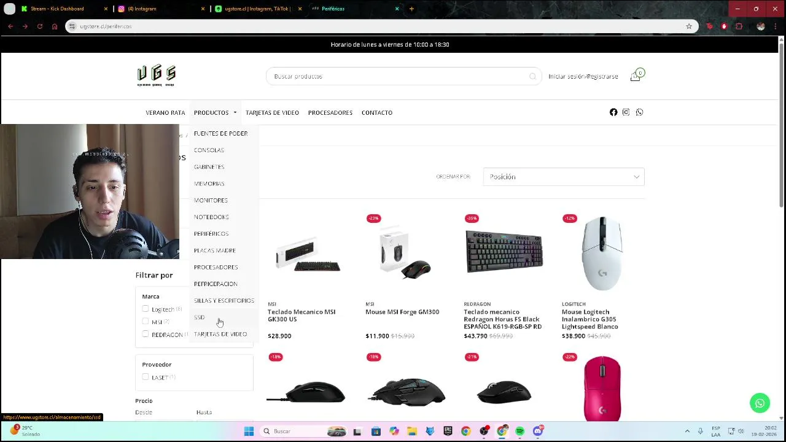Image resolution: width=786 pixels, height=442 pixels.
Task: Select MEMORIAS from the products menu
Action: coord(209,184)
